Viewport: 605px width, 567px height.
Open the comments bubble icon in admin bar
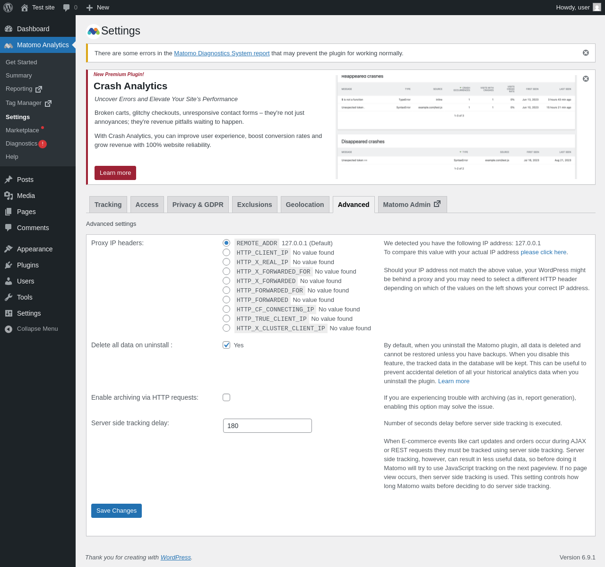(67, 8)
